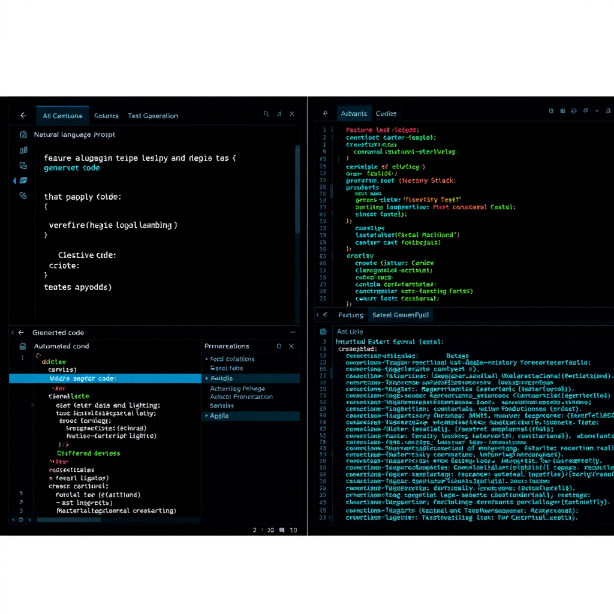Viewport: 614px width, 614px height.
Task: Select third sidebar icon below the chart icon
Action: [23, 165]
